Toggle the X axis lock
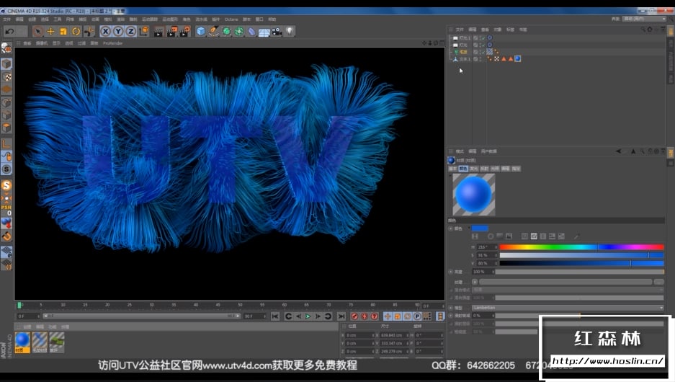Image resolution: width=675 pixels, height=382 pixels. [105, 32]
